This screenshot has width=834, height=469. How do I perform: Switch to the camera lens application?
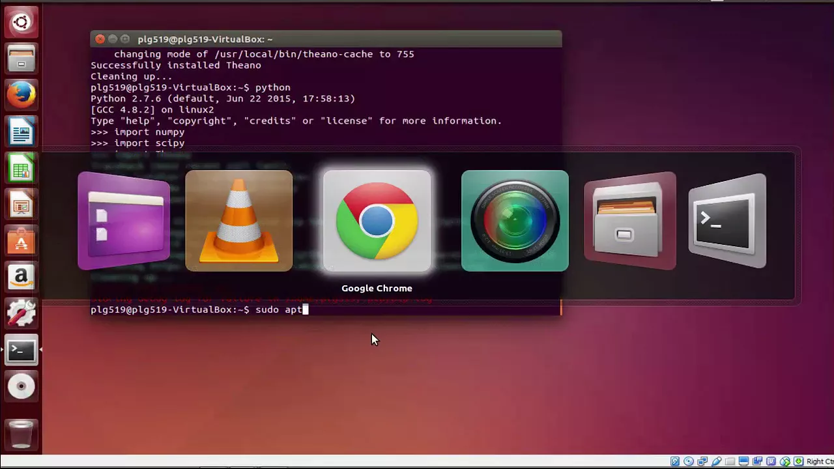pyautogui.click(x=515, y=221)
